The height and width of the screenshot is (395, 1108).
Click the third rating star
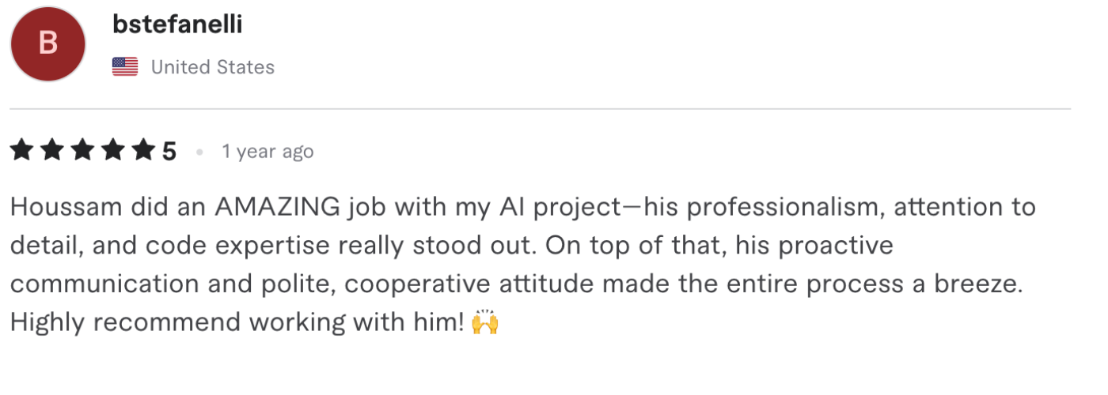click(82, 150)
